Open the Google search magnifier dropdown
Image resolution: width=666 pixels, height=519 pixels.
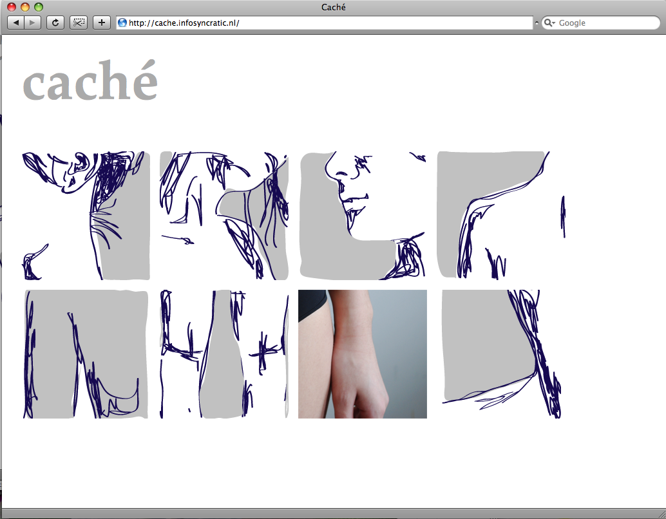click(x=549, y=23)
